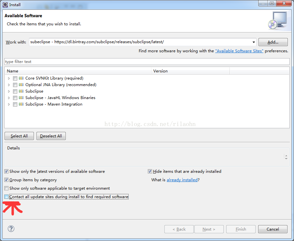The width and height of the screenshot is (294, 241).
Task: Click the Cancel button
Action: coord(273,229)
